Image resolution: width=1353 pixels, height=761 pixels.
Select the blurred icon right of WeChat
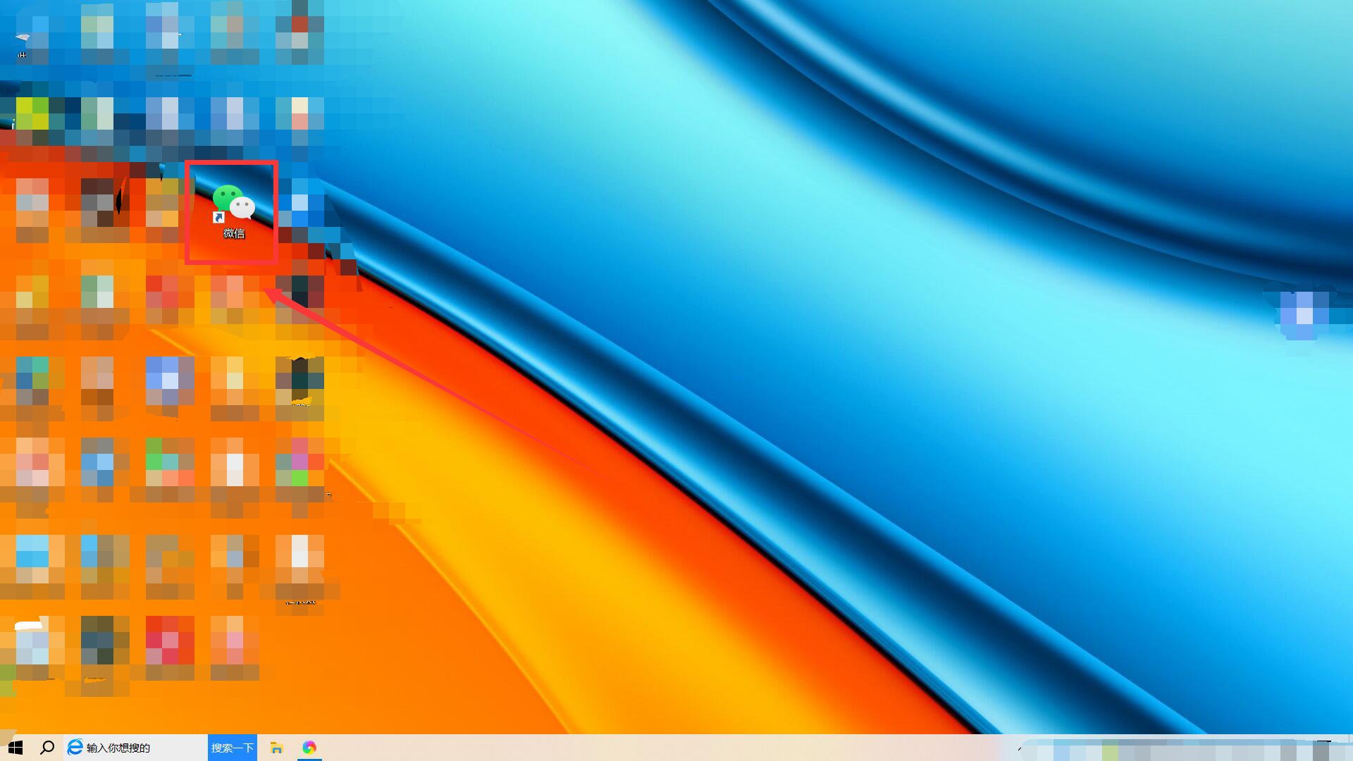299,204
